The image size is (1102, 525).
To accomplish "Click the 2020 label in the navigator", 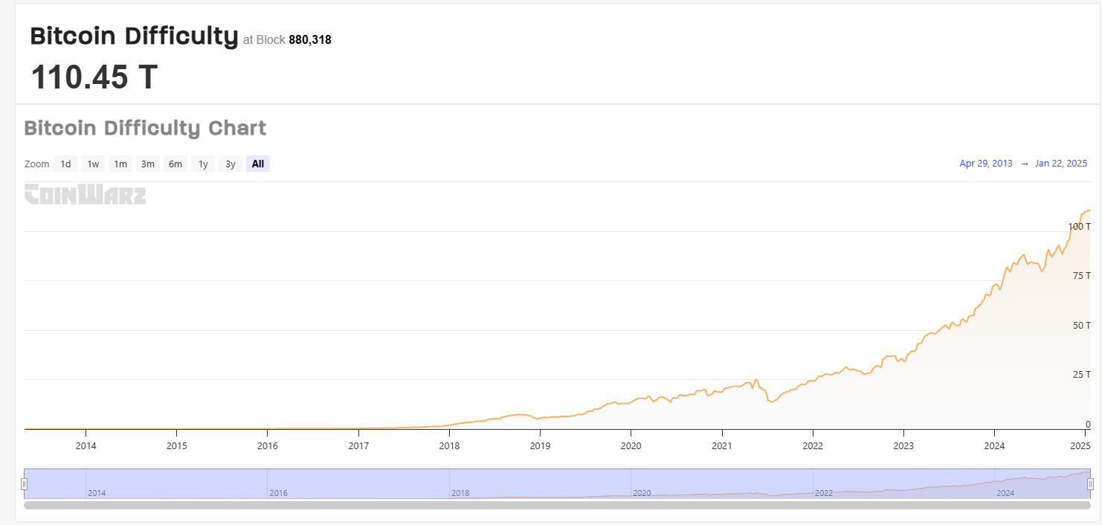I will [642, 493].
